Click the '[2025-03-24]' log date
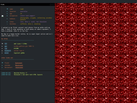Image resolution: width=137 pixels, height=103 pixels. tap(6, 73)
